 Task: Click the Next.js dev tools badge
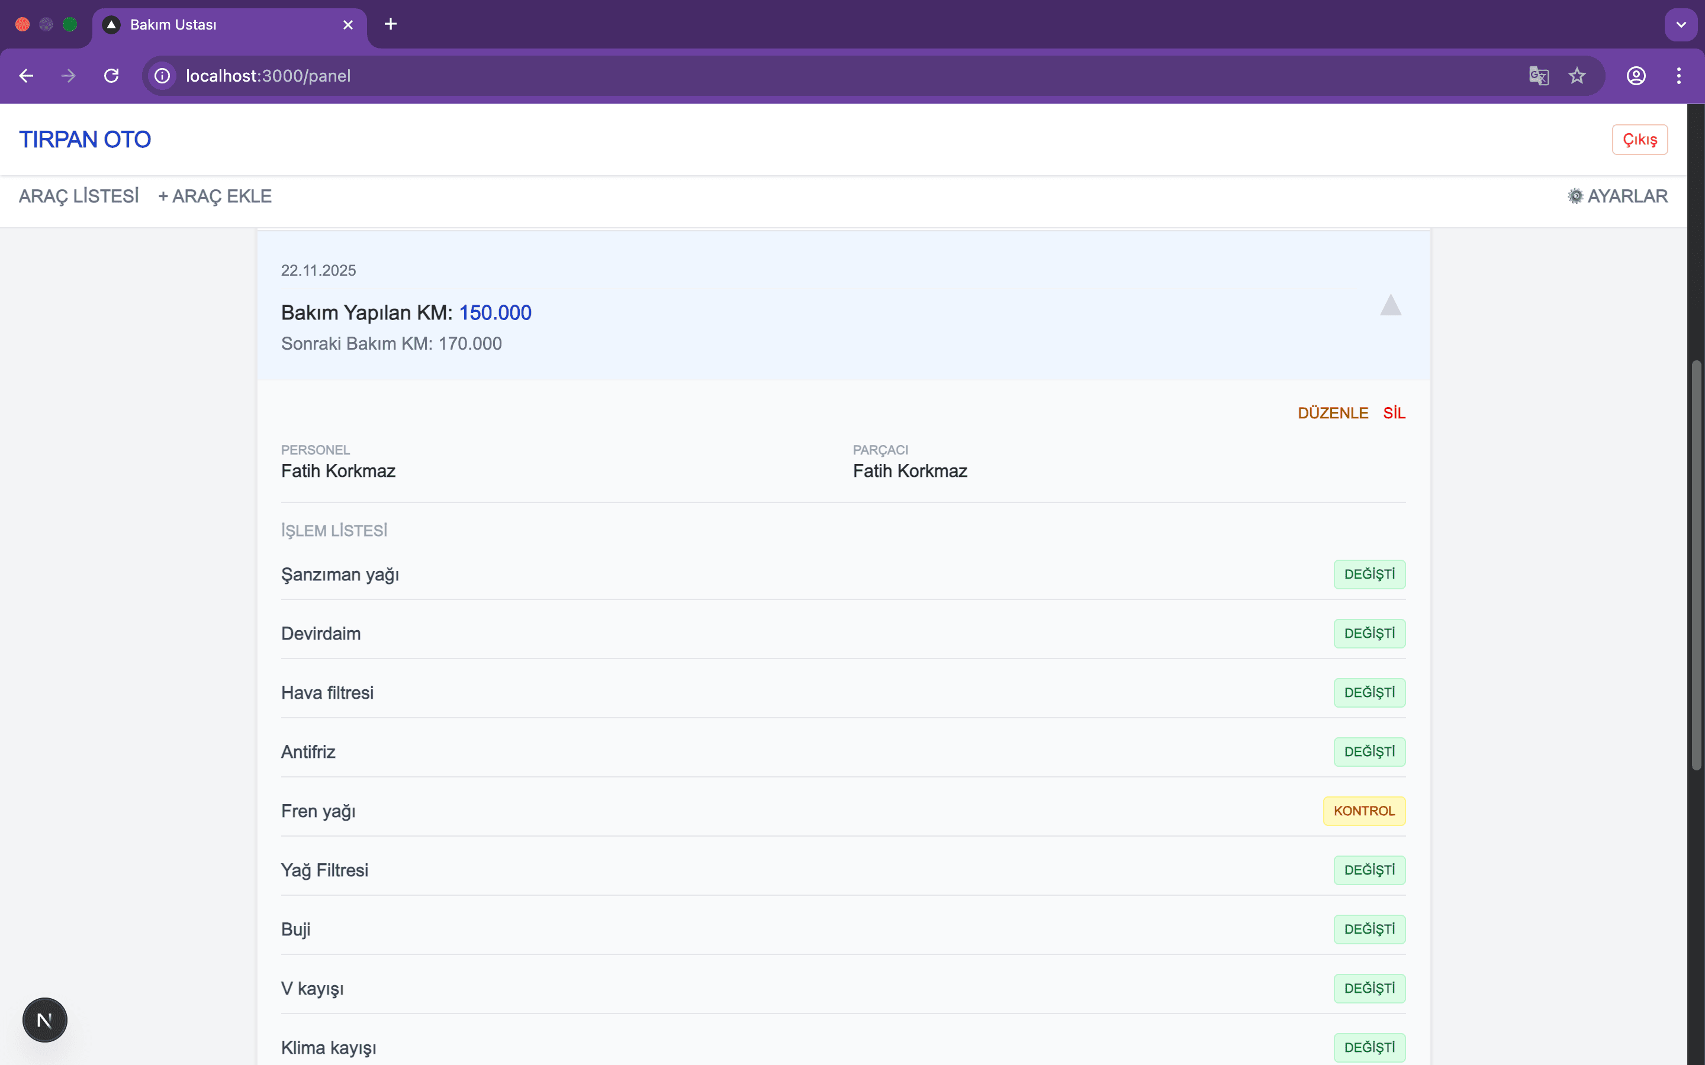(x=44, y=1019)
